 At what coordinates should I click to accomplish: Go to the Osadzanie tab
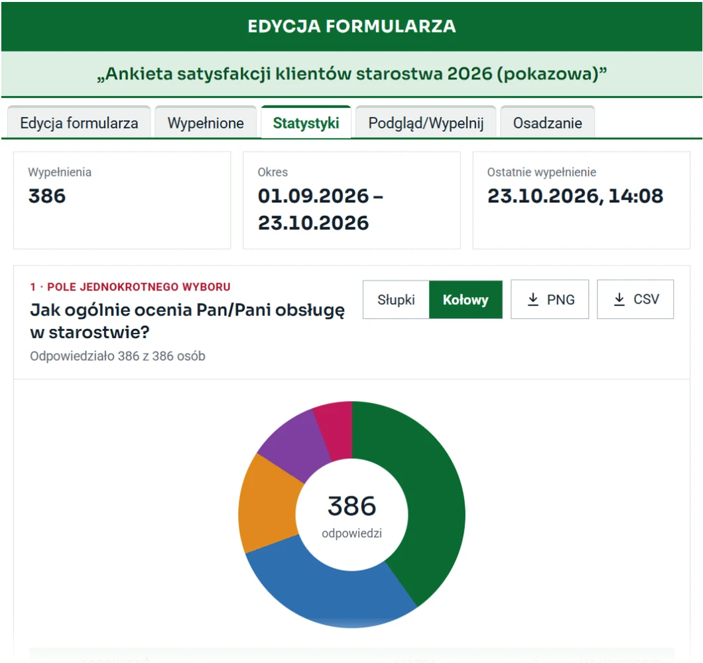point(547,123)
